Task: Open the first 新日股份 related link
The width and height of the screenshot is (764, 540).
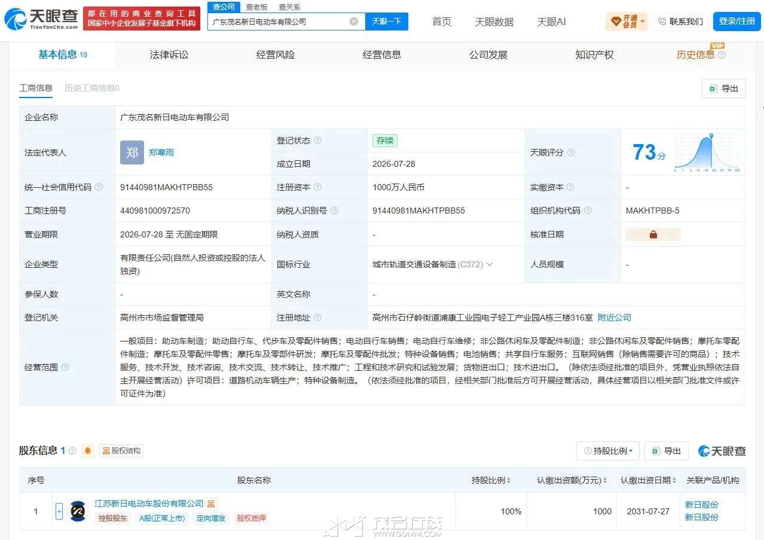Action: [x=702, y=505]
